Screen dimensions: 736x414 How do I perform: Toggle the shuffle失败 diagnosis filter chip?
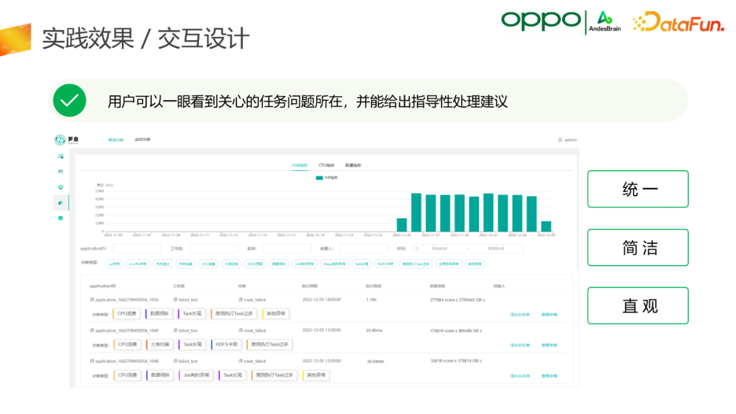138,264
